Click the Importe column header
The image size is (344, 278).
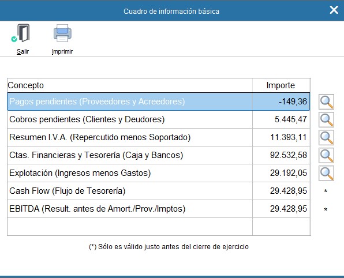coord(281,85)
